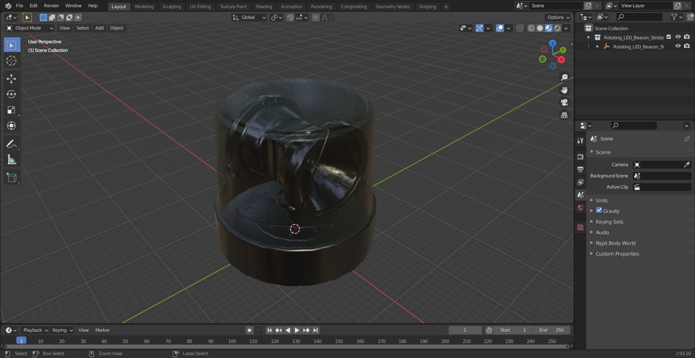Screen dimensions: 695x358
Task: Activate the Cursor tool
Action: (x=12, y=61)
